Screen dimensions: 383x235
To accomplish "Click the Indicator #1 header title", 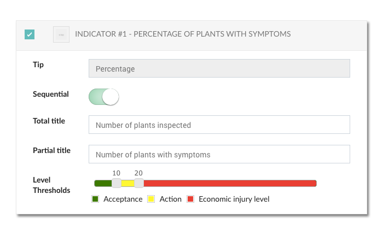I will coord(183,34).
